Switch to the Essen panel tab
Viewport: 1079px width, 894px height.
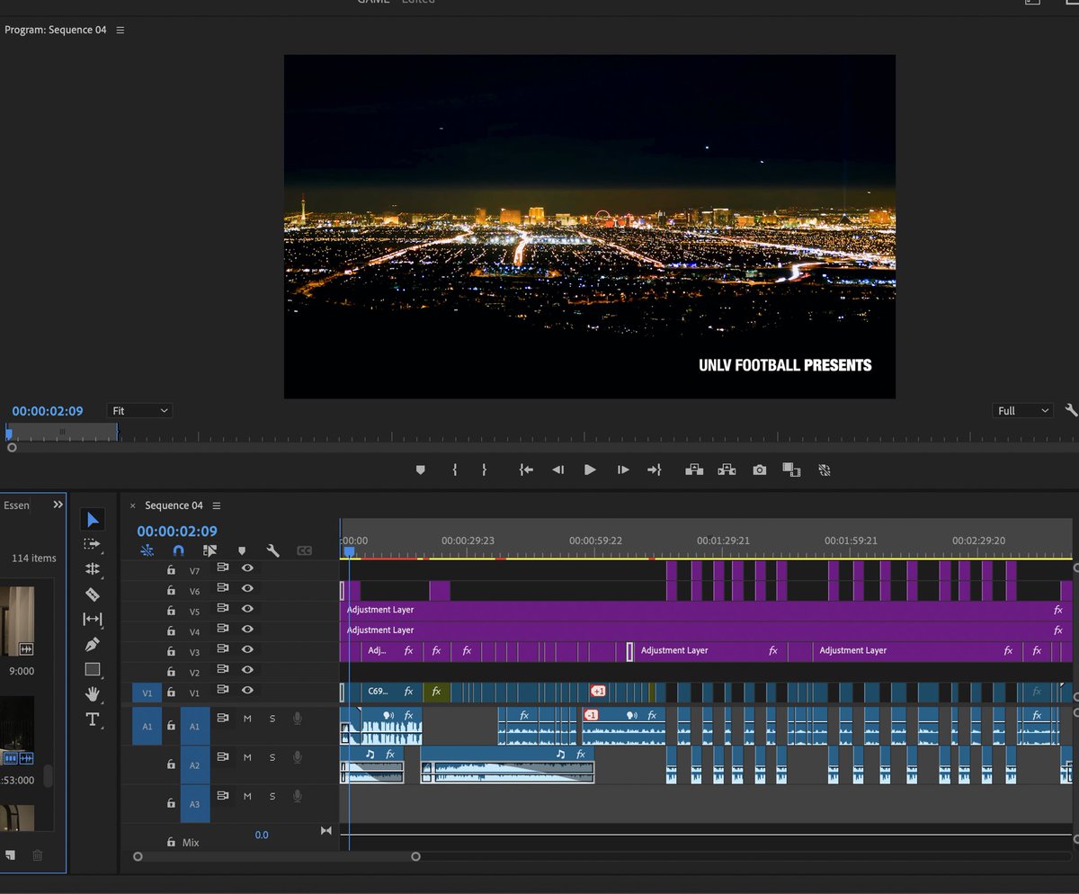[16, 505]
